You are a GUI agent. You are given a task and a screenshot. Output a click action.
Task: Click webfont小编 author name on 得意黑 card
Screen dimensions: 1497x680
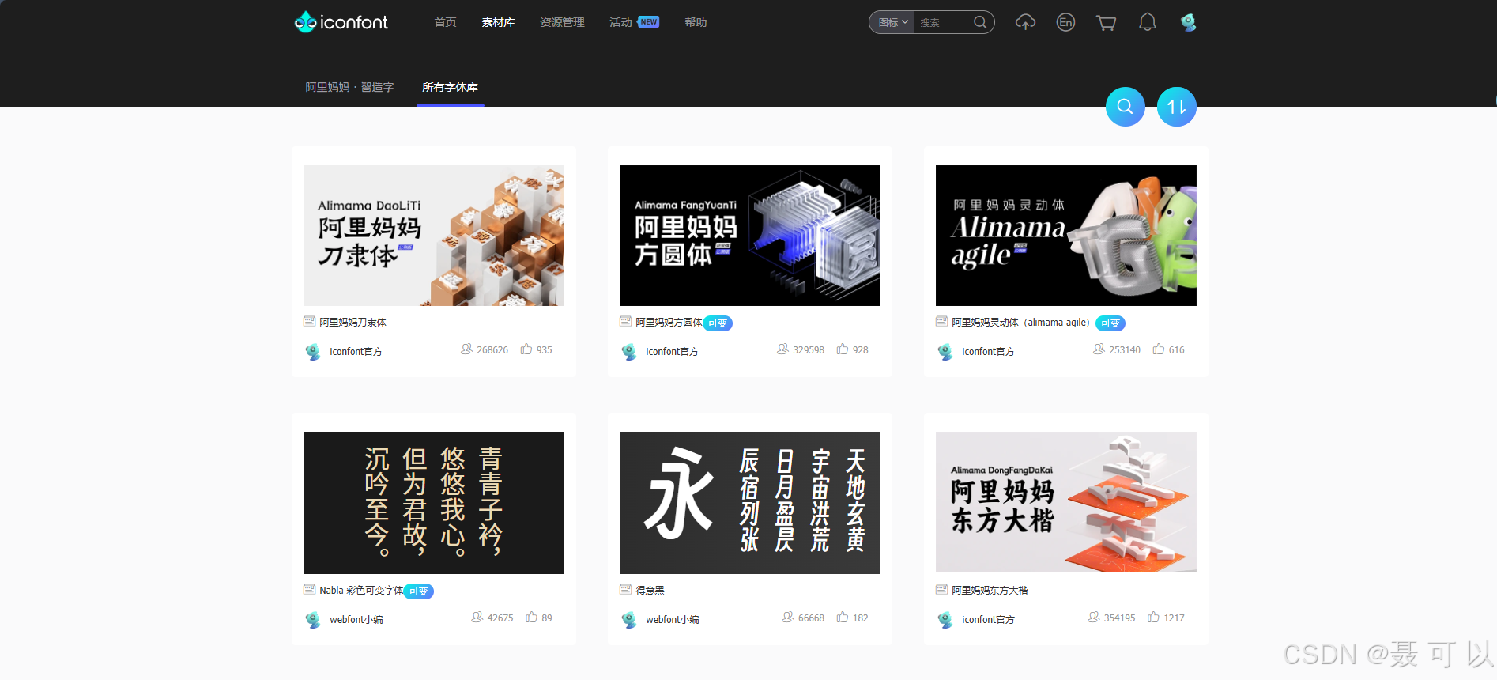click(x=672, y=620)
